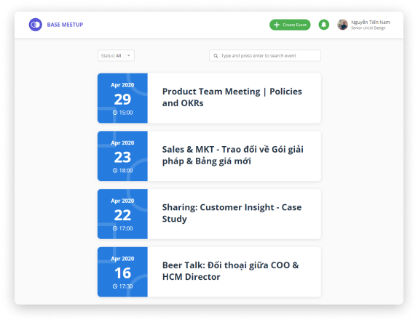Click the clock icon beside 18:00
The image size is (418, 322).
click(115, 170)
